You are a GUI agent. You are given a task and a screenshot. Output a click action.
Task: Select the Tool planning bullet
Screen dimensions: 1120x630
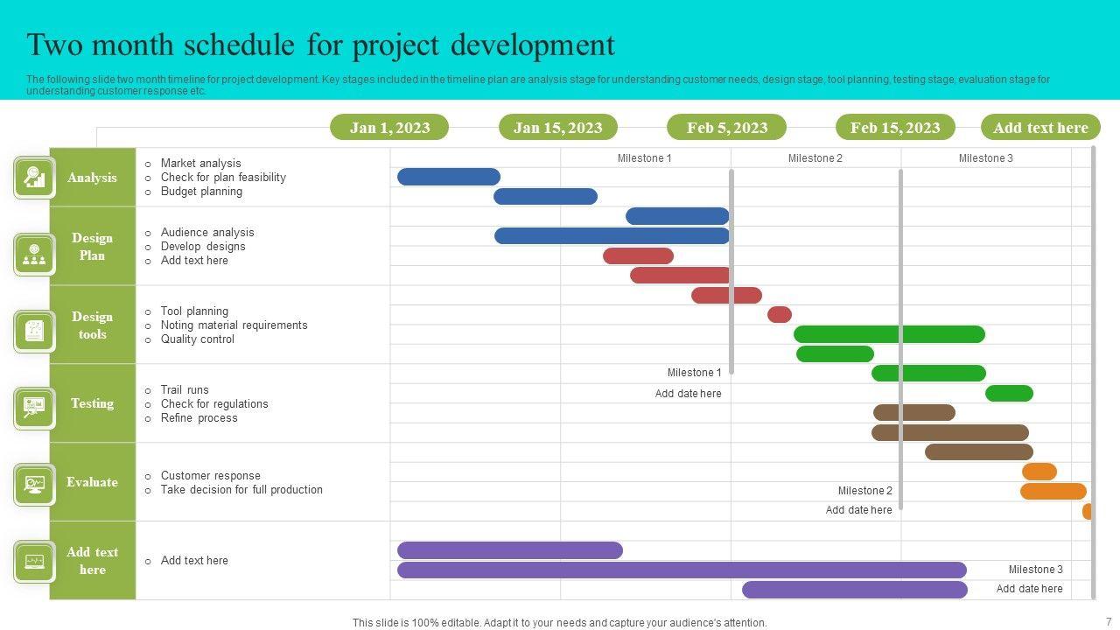click(x=194, y=311)
